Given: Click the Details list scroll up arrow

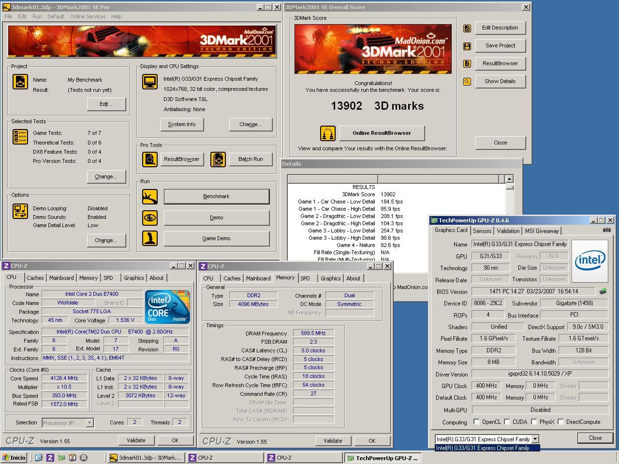Looking at the screenshot, I should click(x=509, y=179).
